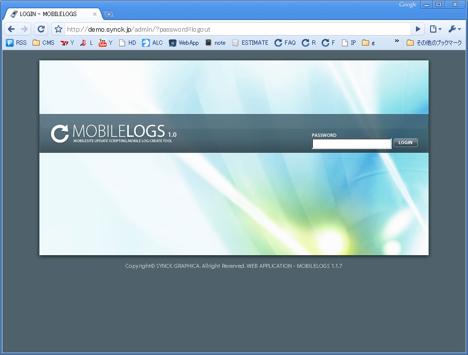Go back to the previous page
Image resolution: width=468 pixels, height=355 pixels.
pyautogui.click(x=11, y=29)
